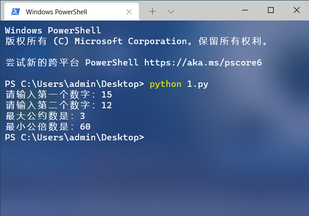Image resolution: width=309 pixels, height=216 pixels.
Task: Click the copyright line '版权所有 (C) Microsoft Corporation'
Action: [96, 41]
